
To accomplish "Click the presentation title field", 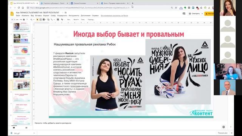I will click(37, 12).
